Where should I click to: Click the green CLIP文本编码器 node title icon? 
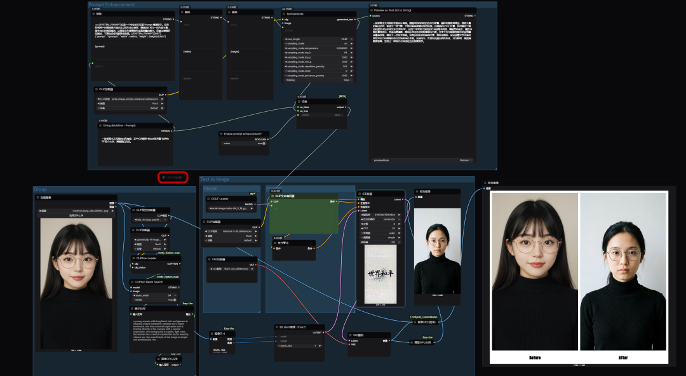click(x=272, y=196)
